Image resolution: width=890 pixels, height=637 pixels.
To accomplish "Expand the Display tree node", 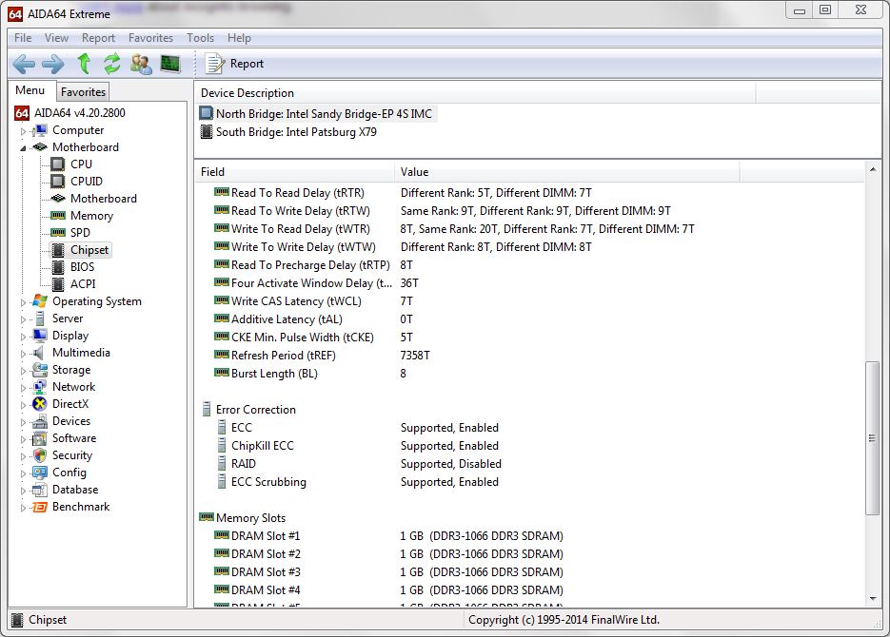I will (23, 336).
